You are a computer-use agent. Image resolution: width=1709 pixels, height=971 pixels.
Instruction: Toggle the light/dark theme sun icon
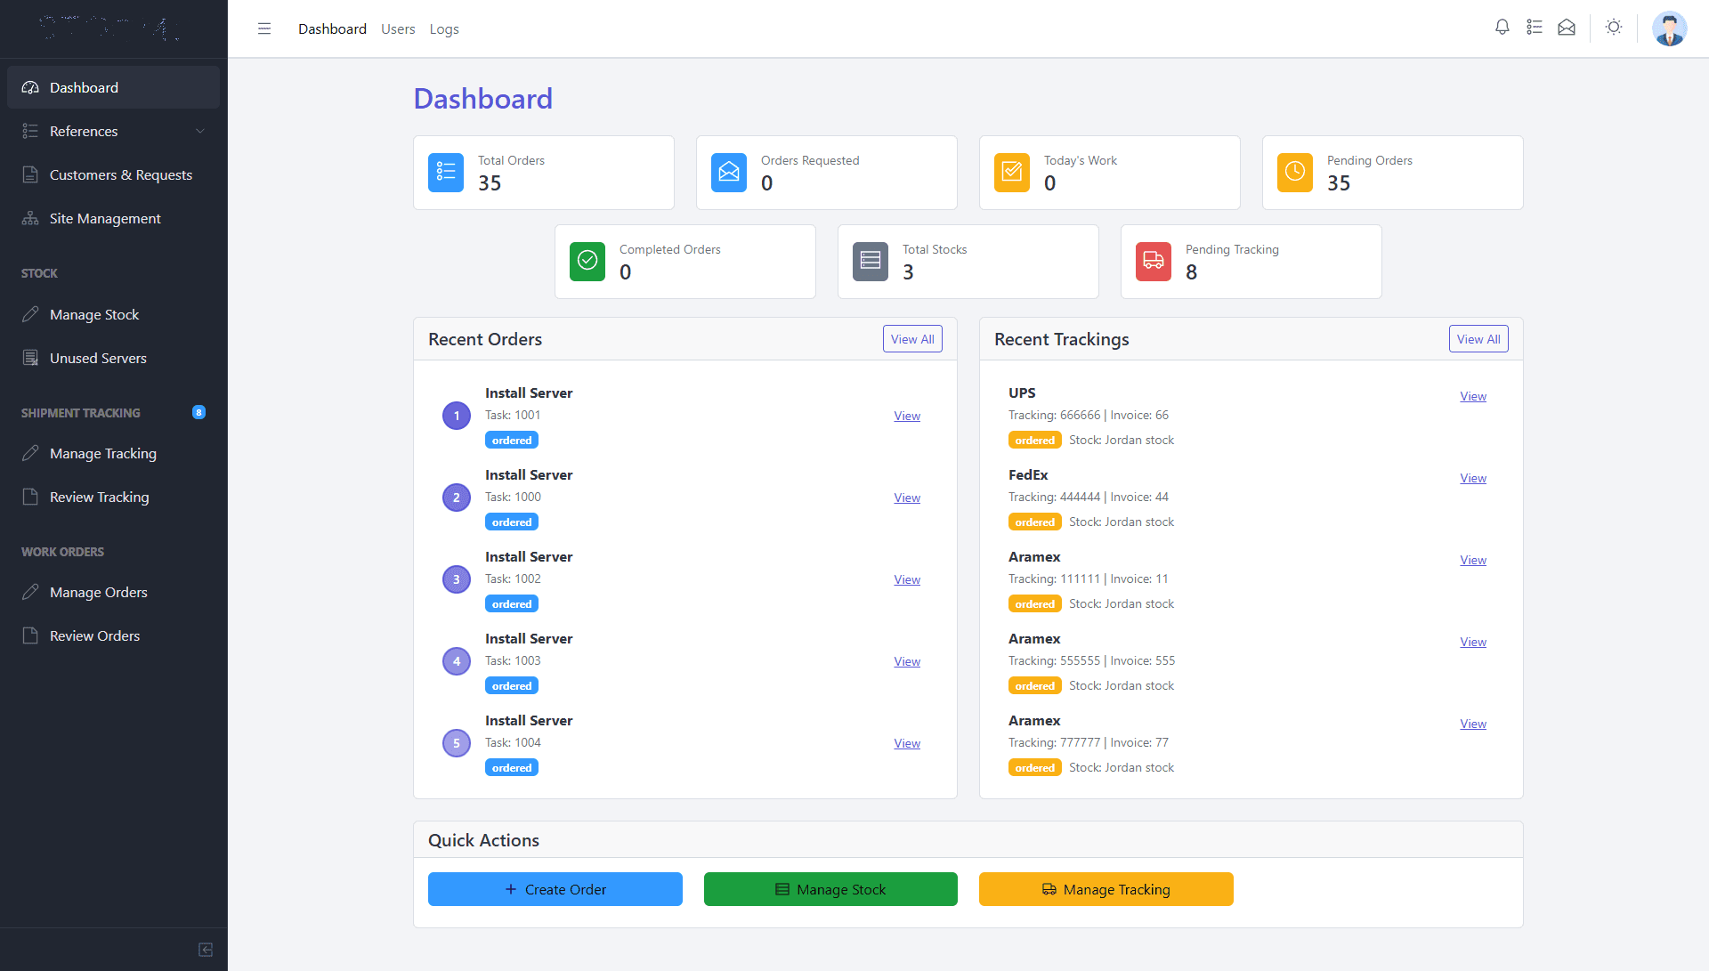tap(1614, 28)
